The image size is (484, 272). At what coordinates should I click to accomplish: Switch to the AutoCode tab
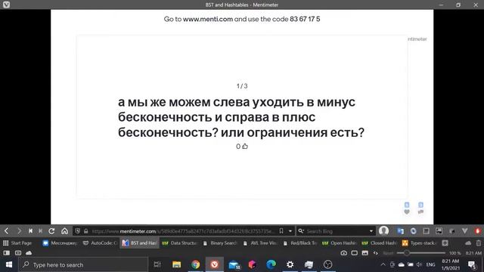pyautogui.click(x=100, y=243)
